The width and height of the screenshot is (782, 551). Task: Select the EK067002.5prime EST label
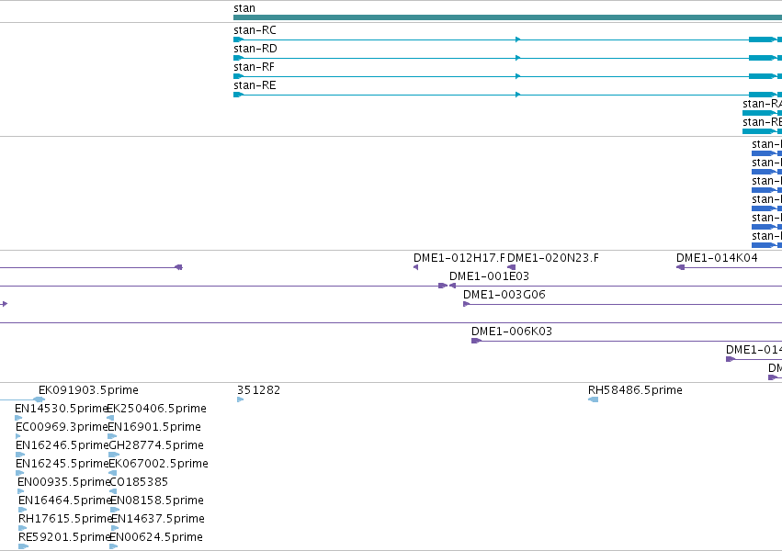click(159, 464)
